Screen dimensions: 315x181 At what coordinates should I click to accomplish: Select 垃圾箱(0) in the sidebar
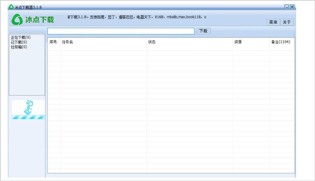click(19, 47)
